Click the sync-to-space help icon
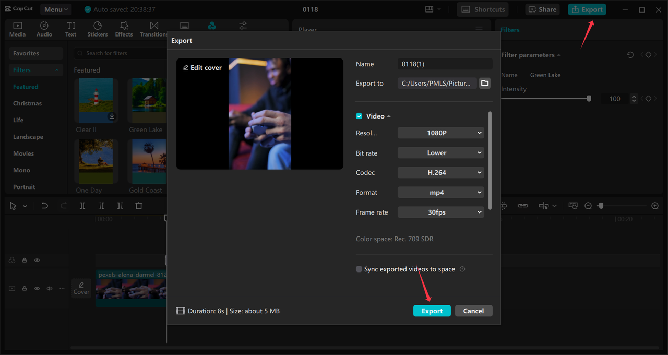Image resolution: width=668 pixels, height=355 pixels. pos(462,269)
